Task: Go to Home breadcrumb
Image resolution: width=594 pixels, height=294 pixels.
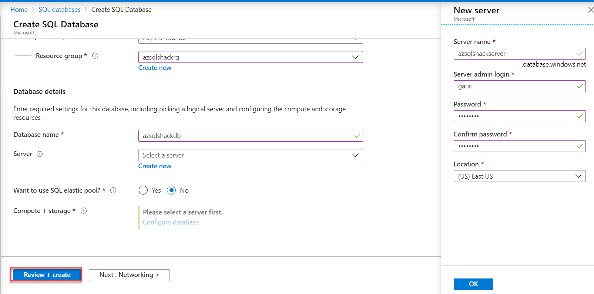Action: click(x=19, y=10)
